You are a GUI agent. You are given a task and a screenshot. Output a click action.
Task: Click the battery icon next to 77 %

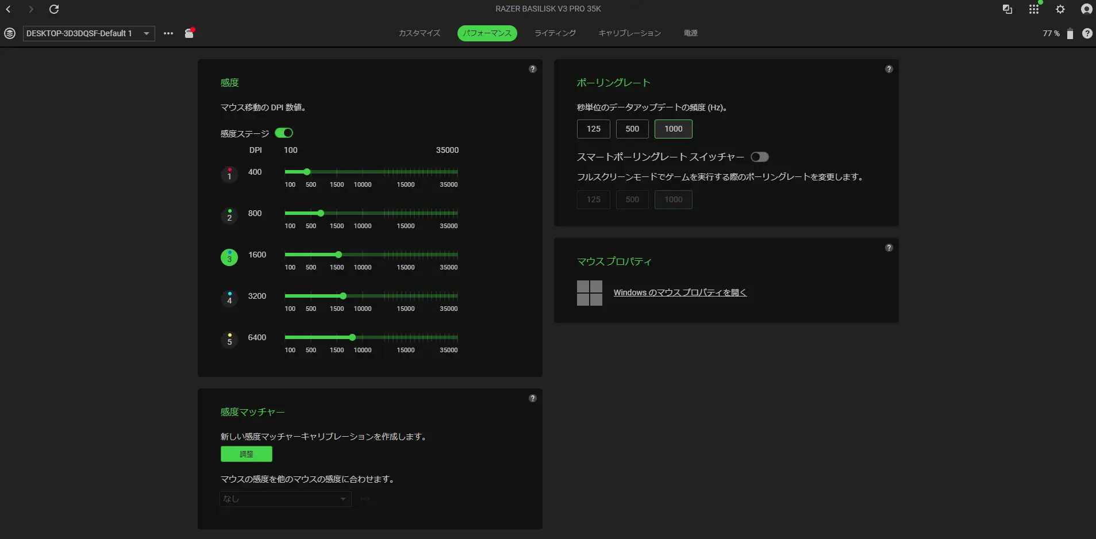(x=1070, y=33)
